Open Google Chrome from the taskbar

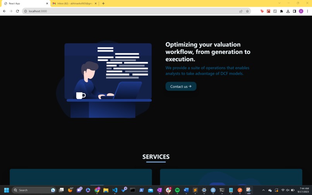click(x=97, y=190)
